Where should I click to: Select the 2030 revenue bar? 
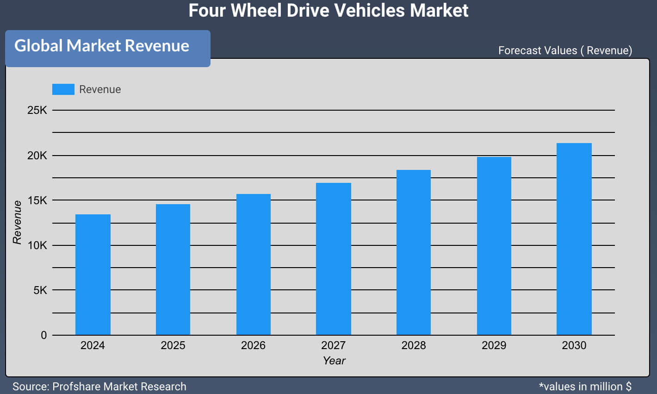click(574, 239)
